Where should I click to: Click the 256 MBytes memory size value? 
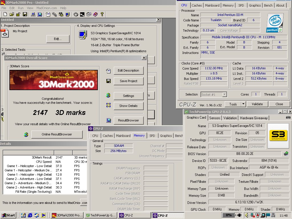point(118,151)
